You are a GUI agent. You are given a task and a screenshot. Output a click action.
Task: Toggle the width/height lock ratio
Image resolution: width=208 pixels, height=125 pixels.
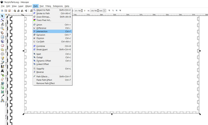pos(85,10)
